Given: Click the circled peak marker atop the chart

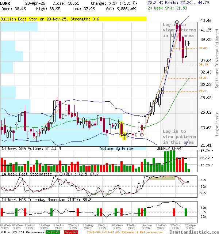Looking at the screenshot, I should point(177,23).
